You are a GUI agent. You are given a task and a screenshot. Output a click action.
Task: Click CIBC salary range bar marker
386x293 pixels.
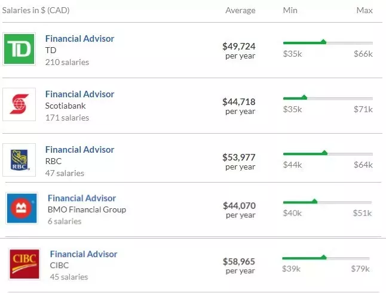click(x=323, y=257)
